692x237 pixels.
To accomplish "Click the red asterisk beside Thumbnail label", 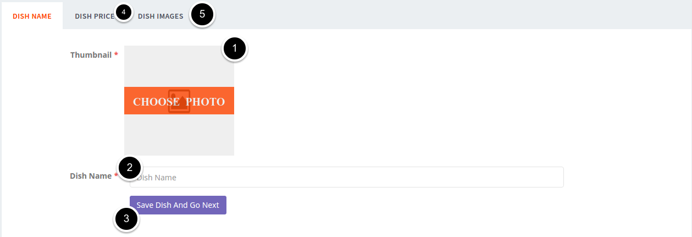I will pyautogui.click(x=116, y=55).
